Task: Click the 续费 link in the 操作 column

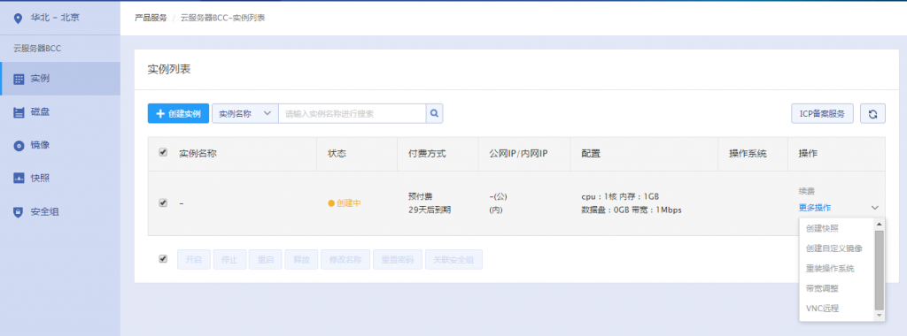Action: (807, 190)
